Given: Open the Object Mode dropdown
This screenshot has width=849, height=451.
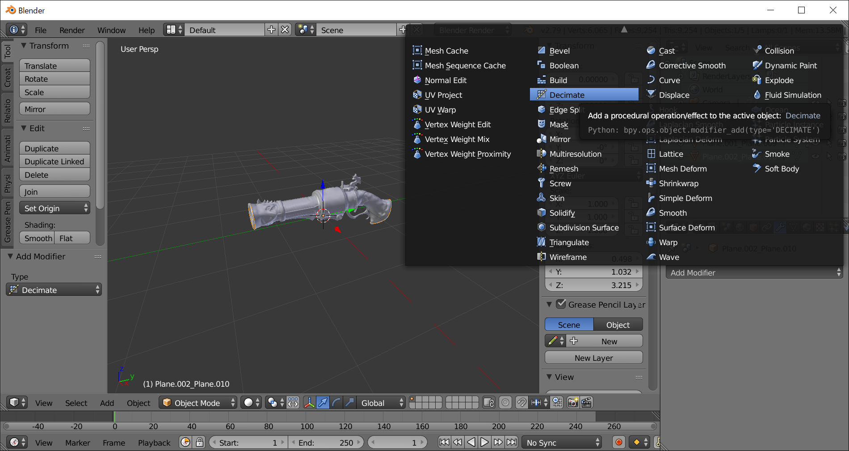Looking at the screenshot, I should 197,402.
